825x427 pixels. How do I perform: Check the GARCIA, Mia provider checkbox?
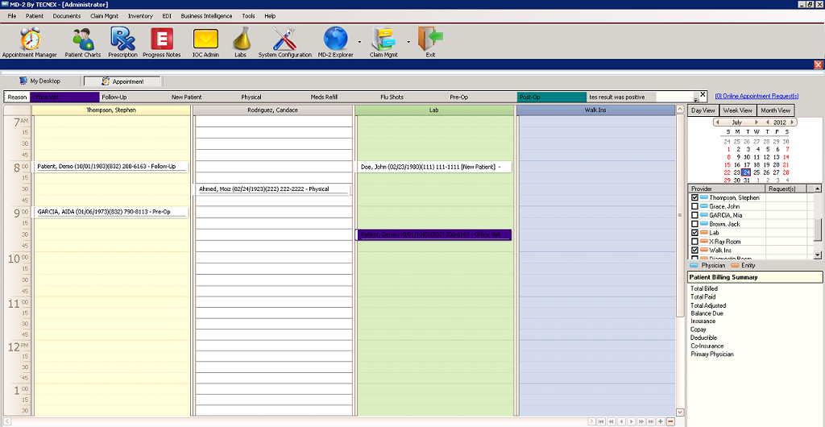point(694,215)
